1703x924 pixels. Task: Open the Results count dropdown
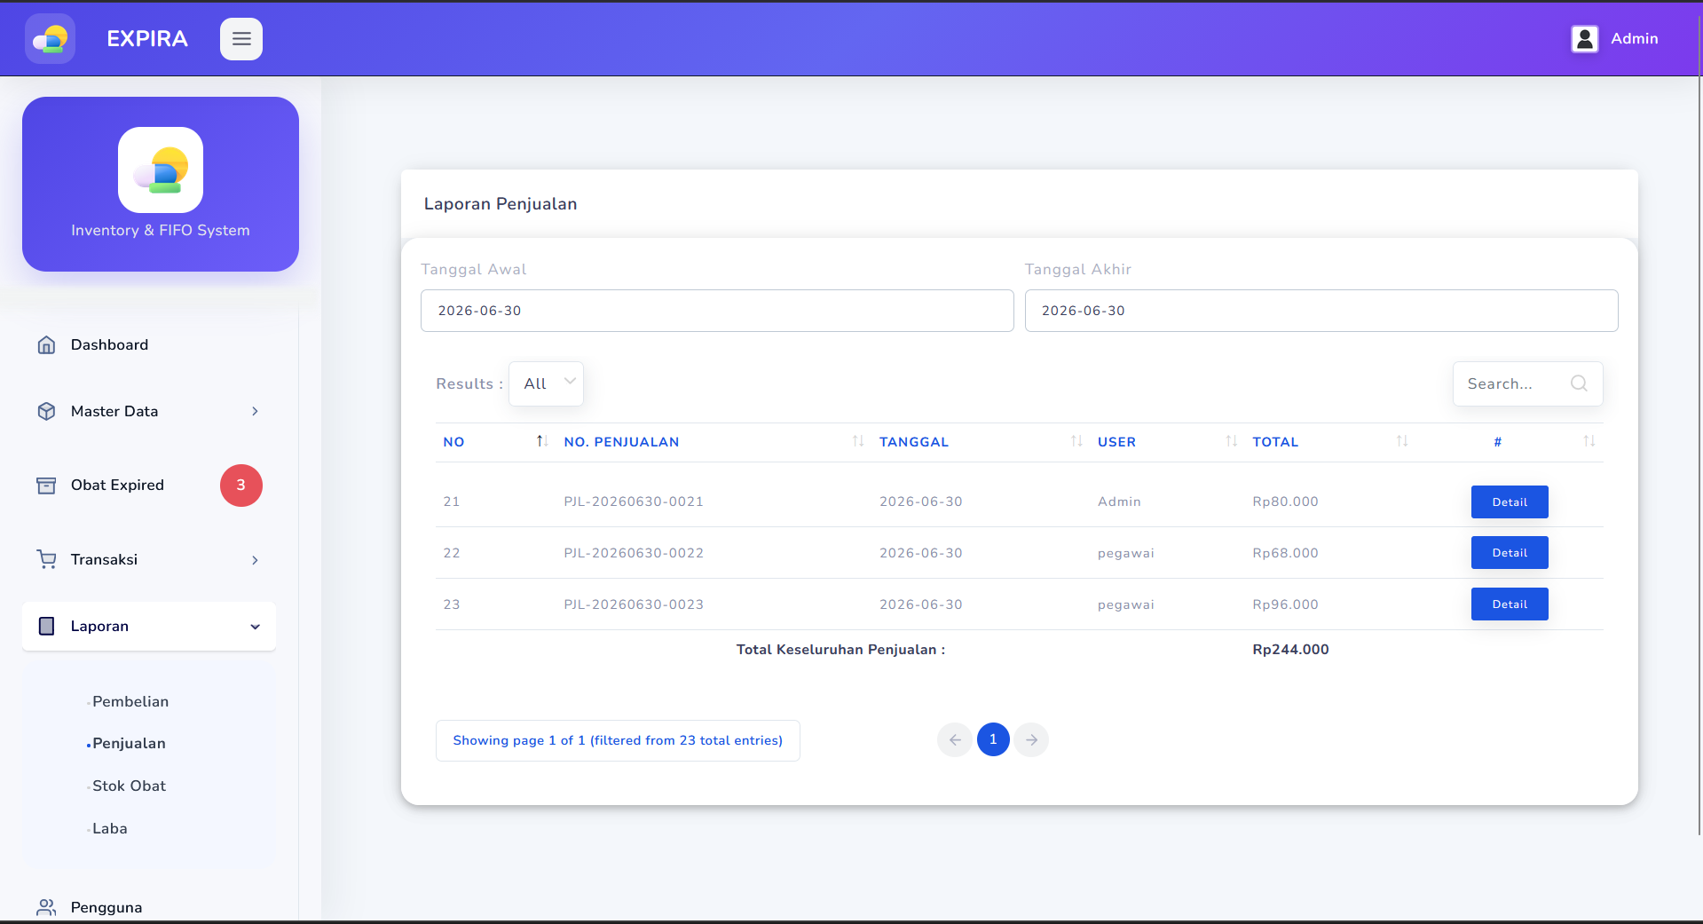coord(546,383)
